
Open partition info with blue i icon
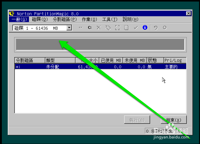point(145,28)
